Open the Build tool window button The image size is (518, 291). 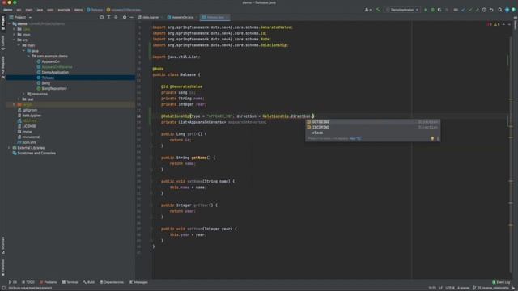(89, 282)
